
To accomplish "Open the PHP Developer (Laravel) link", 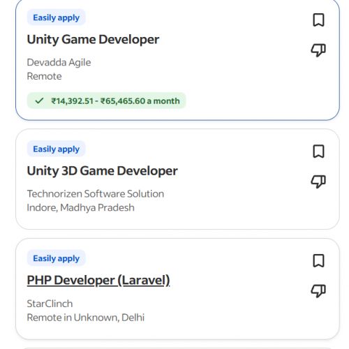I will click(x=98, y=280).
